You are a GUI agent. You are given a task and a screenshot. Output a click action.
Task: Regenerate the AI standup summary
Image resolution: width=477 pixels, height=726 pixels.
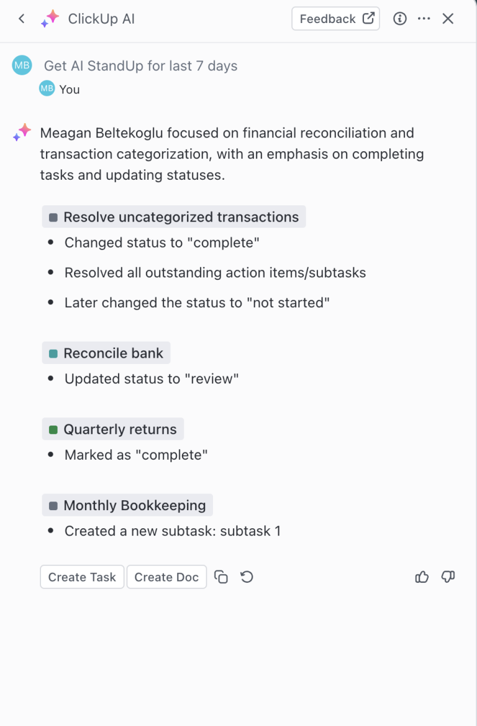point(246,577)
